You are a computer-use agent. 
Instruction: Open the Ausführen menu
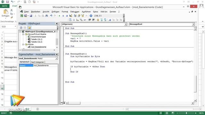pyautogui.click(x=86, y=12)
